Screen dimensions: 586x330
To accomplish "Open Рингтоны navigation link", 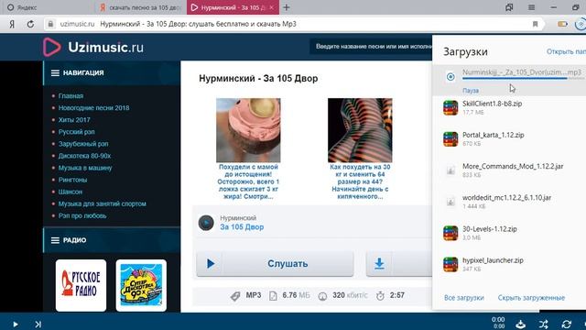I will coord(72,180).
